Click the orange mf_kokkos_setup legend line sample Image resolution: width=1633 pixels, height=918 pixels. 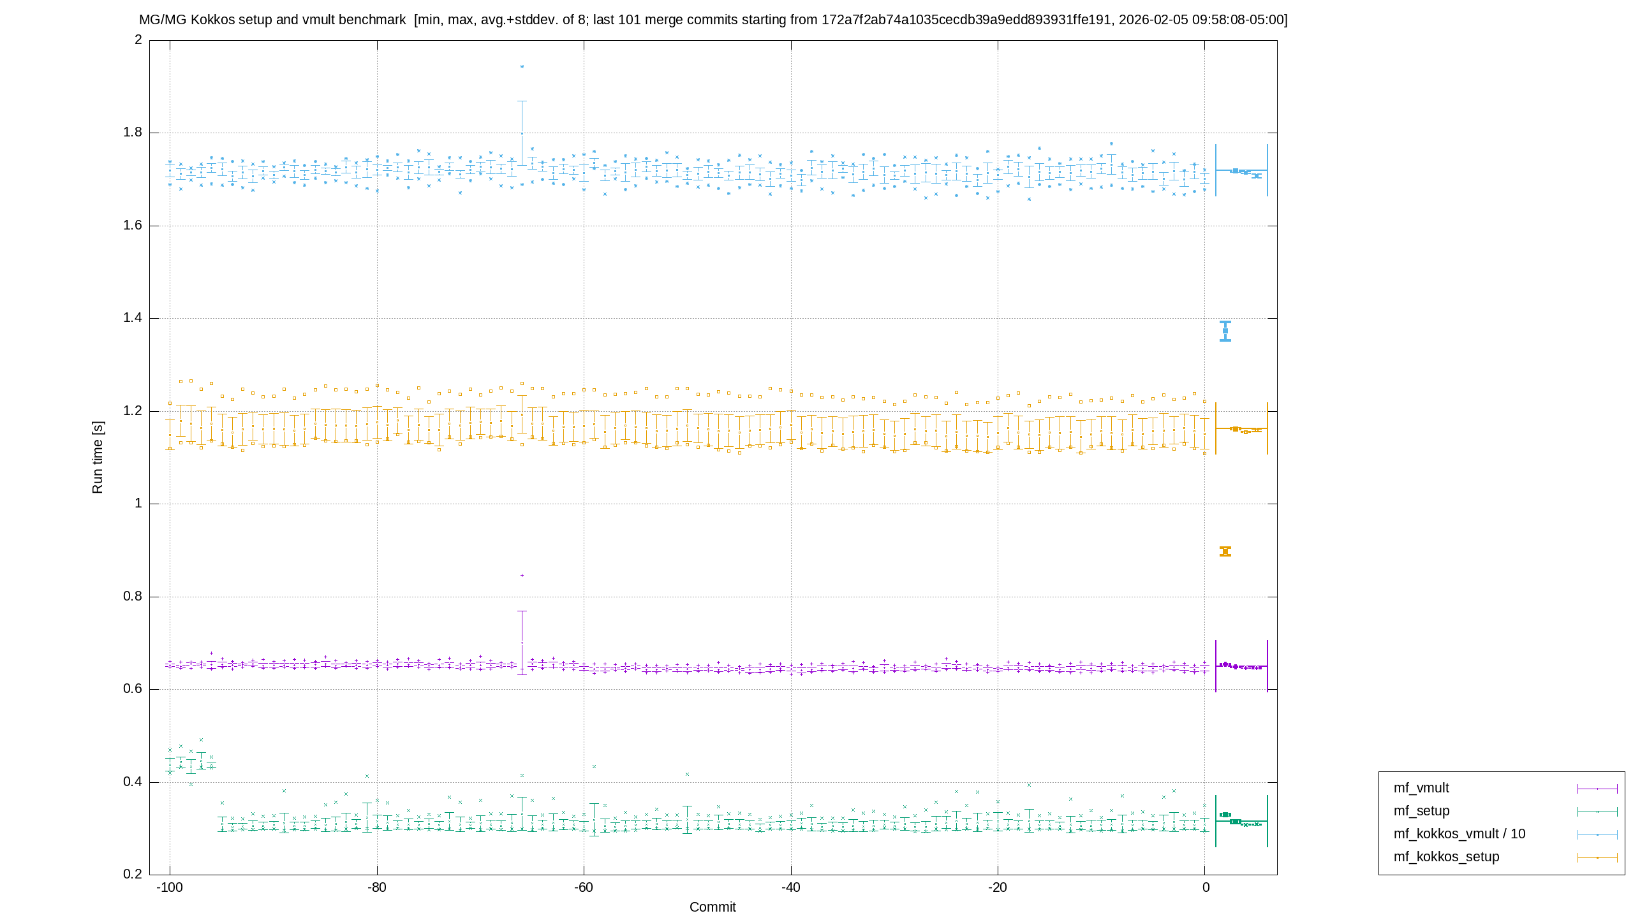coord(1597,857)
